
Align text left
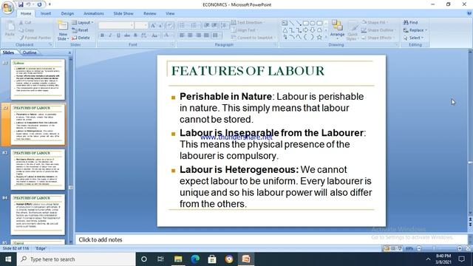[x=182, y=35]
